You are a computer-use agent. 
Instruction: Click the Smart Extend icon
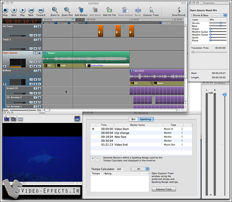point(125,10)
